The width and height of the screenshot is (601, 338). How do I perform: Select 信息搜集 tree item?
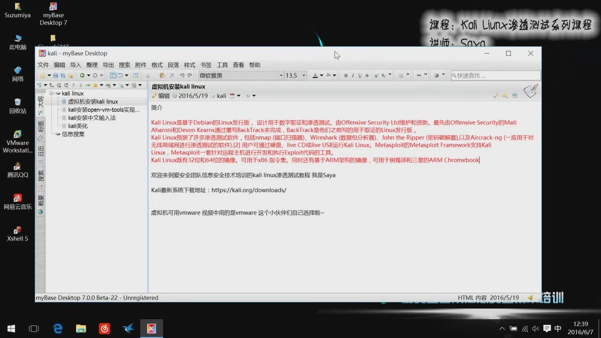tap(73, 134)
